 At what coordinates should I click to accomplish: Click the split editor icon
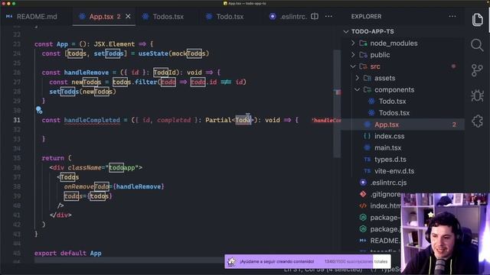(x=315, y=17)
